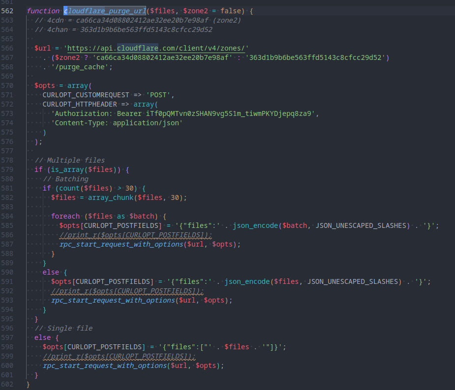The width and height of the screenshot is (455, 390).
Task: Click the '// Multiple files' comment
Action: 70,160
